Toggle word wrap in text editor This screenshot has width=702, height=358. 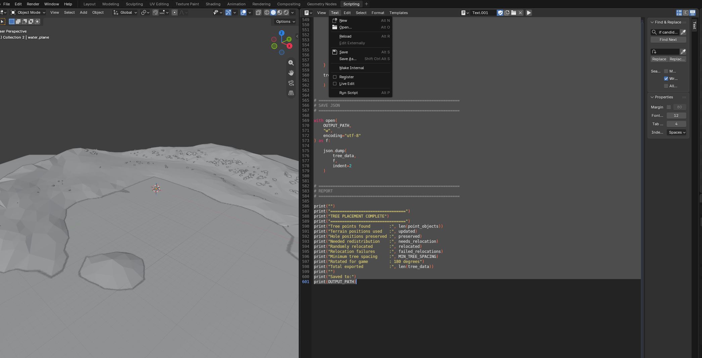point(686,13)
